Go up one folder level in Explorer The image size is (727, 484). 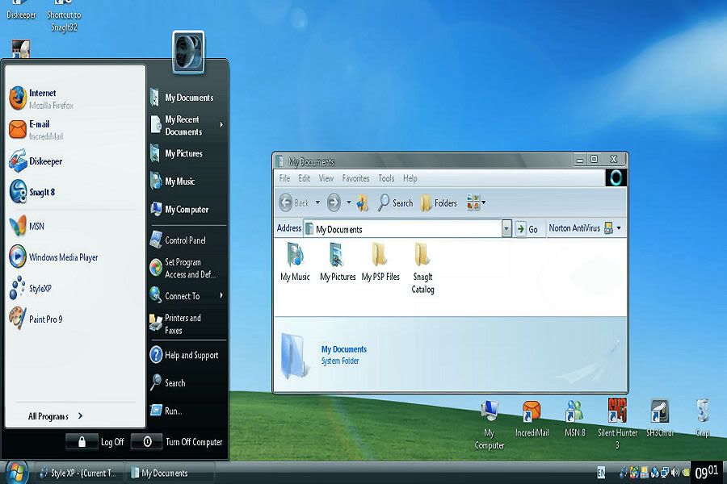(363, 202)
